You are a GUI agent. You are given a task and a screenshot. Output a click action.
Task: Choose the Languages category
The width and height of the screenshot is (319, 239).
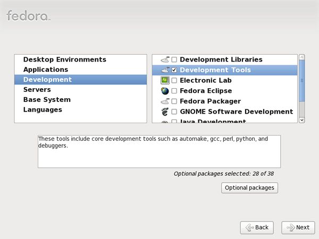point(81,109)
